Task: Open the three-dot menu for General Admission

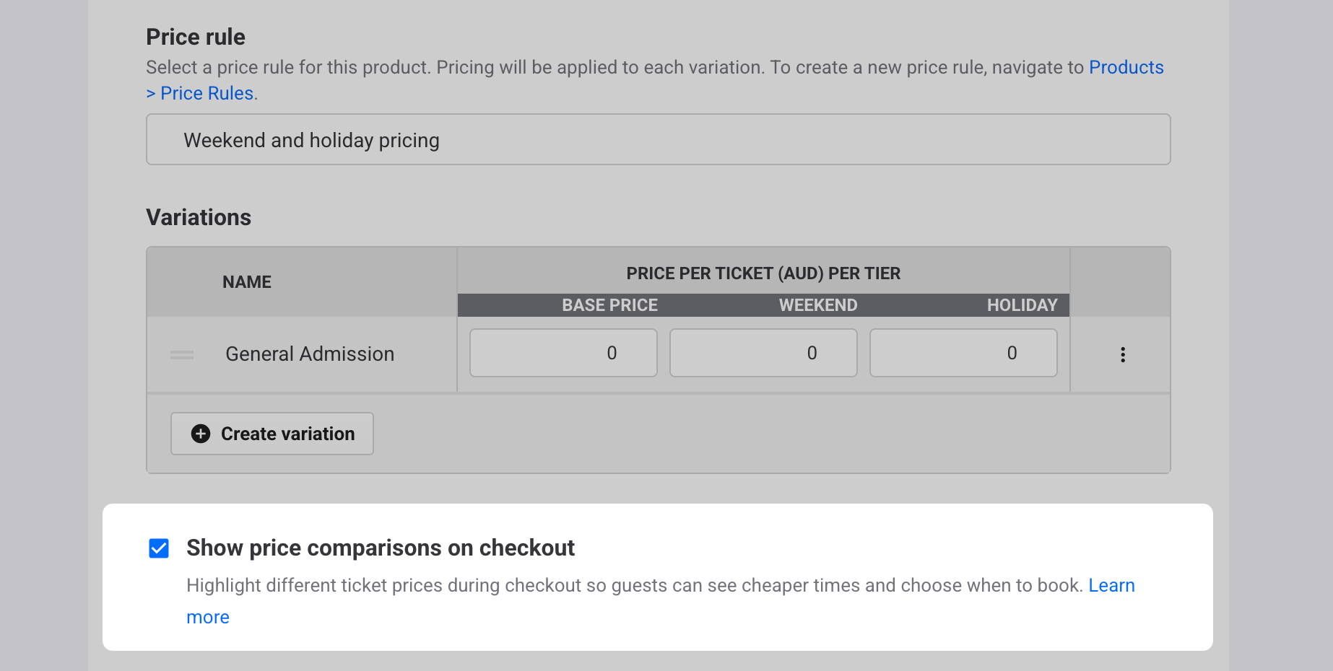Action: click(x=1122, y=354)
